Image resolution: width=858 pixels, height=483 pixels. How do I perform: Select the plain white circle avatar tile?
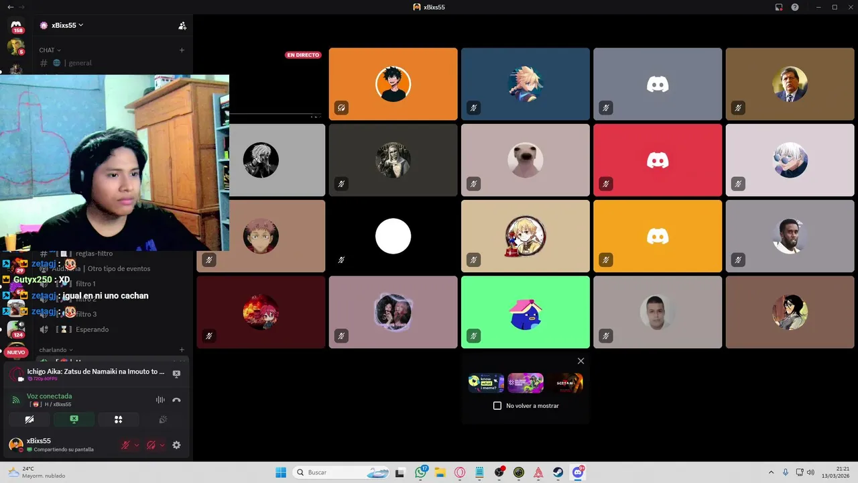(x=393, y=236)
